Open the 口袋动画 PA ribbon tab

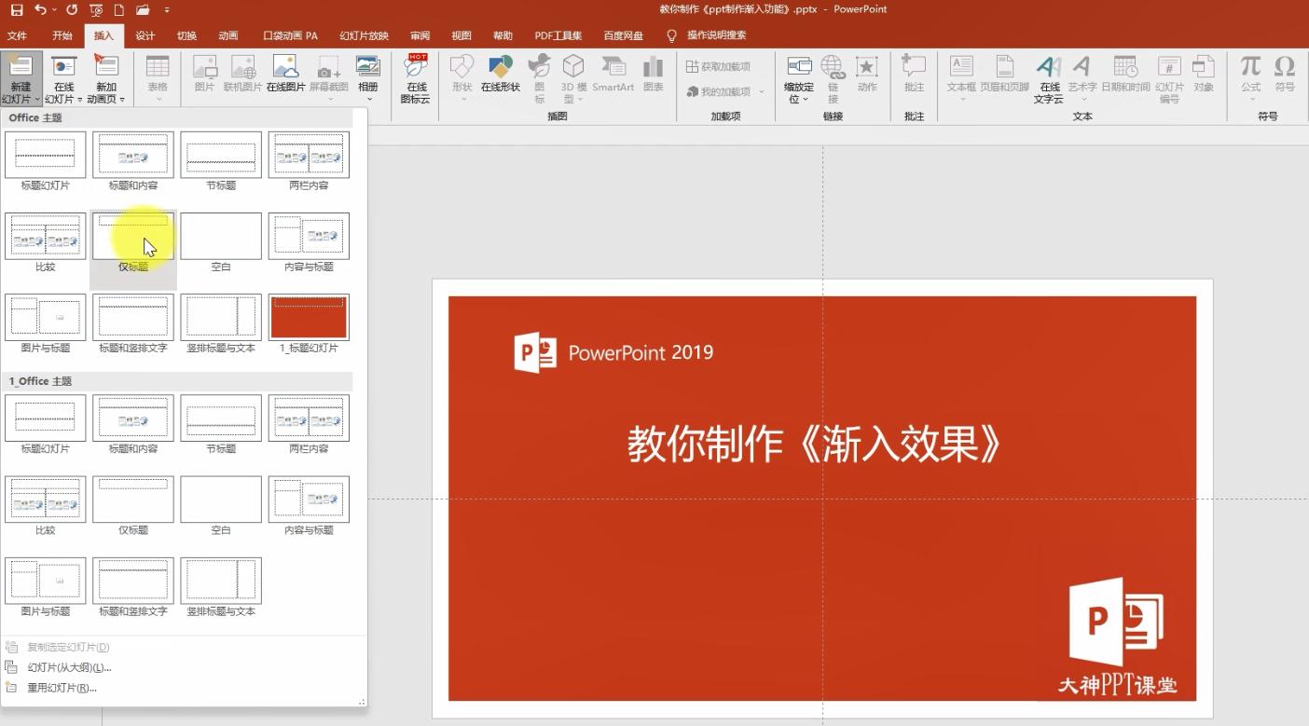[288, 35]
